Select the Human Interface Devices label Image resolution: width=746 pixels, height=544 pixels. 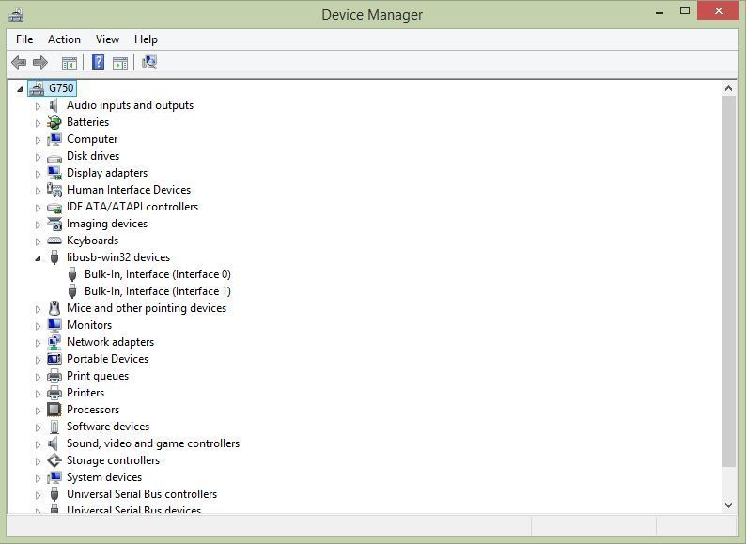coord(129,190)
